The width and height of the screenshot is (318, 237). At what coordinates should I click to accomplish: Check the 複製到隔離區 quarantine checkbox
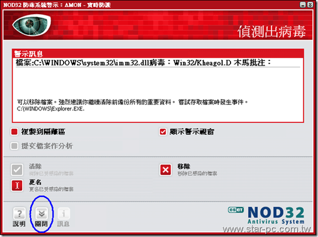14,132
